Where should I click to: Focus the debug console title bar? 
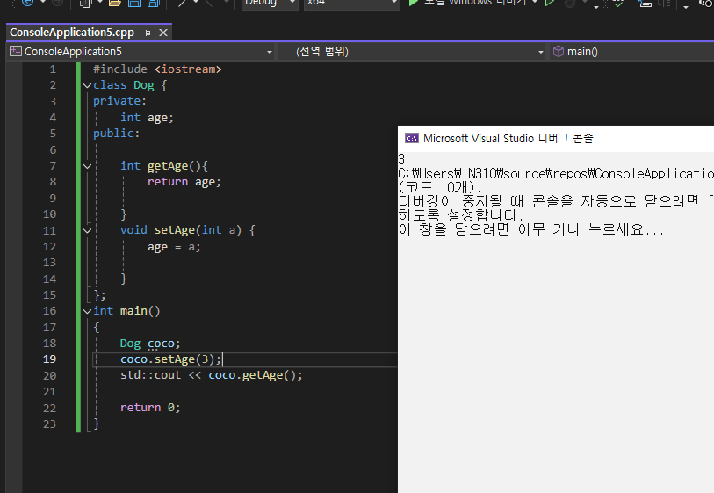tap(556, 139)
